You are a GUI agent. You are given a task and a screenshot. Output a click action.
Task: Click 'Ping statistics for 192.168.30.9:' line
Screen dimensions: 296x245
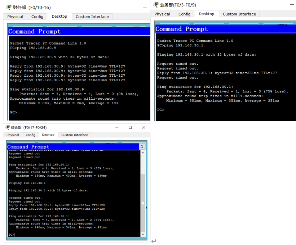(48, 89)
